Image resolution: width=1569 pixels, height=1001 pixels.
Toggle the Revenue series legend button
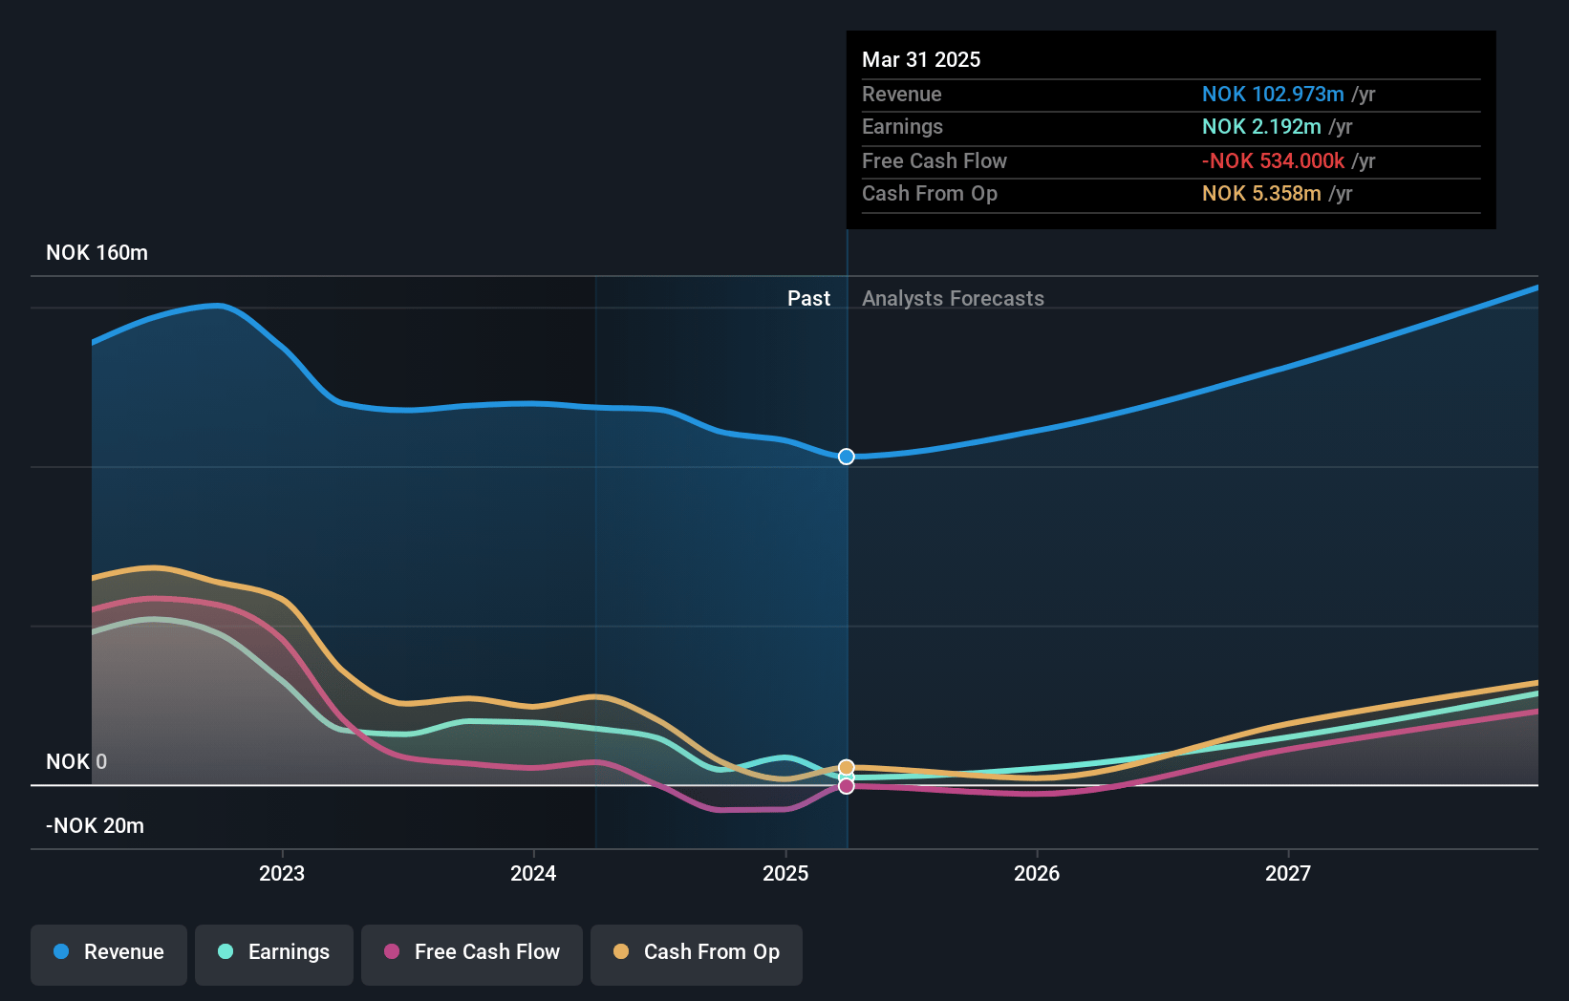109,954
